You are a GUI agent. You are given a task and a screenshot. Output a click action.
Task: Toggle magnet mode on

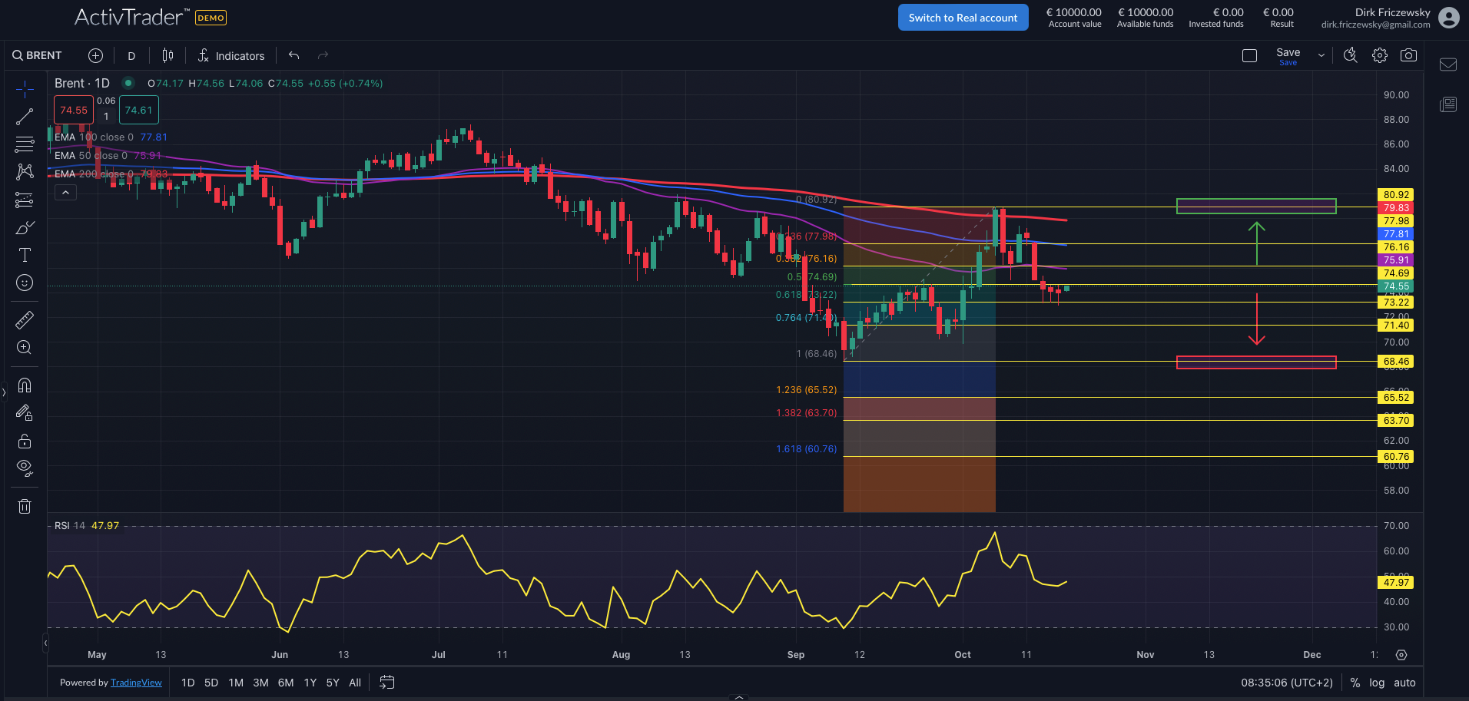pos(25,385)
